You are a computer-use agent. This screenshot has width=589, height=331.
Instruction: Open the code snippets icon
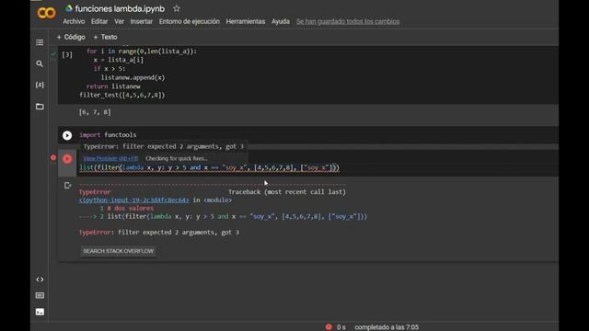pos(40,280)
